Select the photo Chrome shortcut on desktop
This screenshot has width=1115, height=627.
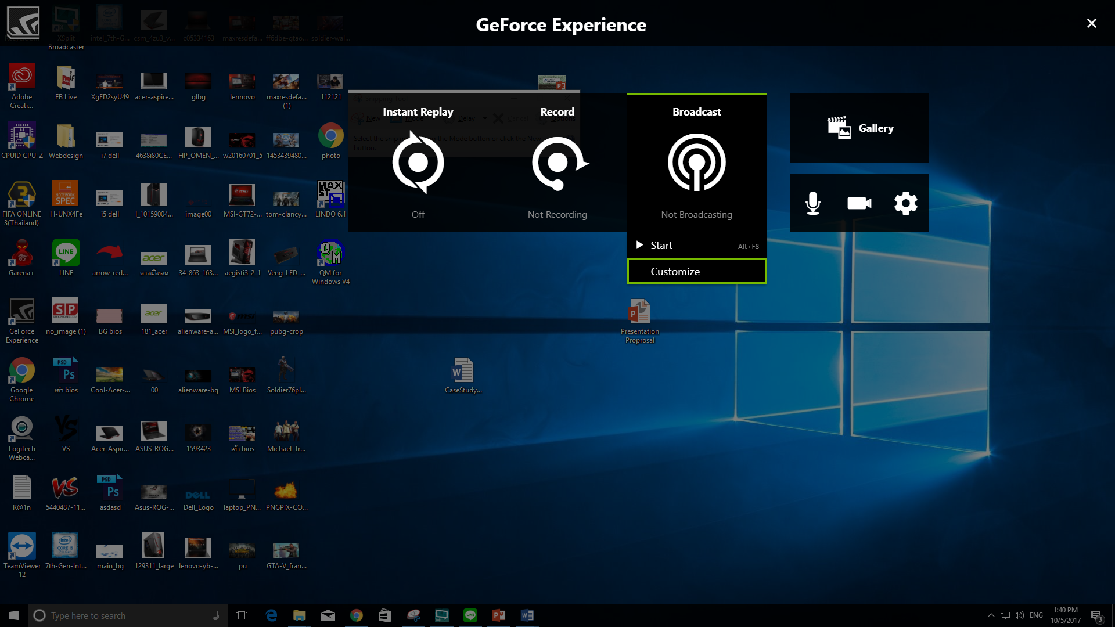coord(330,141)
